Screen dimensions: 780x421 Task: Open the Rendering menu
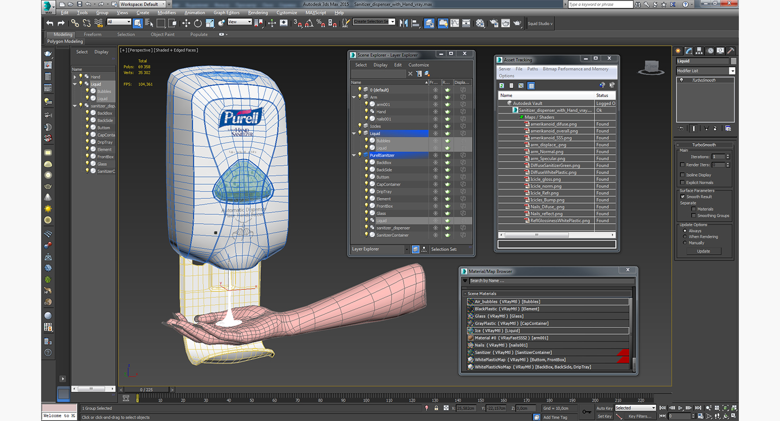pos(258,13)
